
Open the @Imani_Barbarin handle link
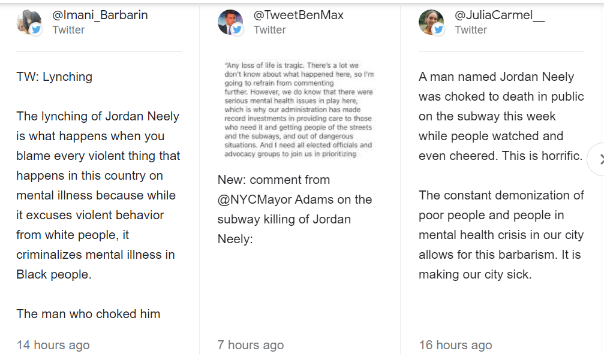(x=100, y=15)
